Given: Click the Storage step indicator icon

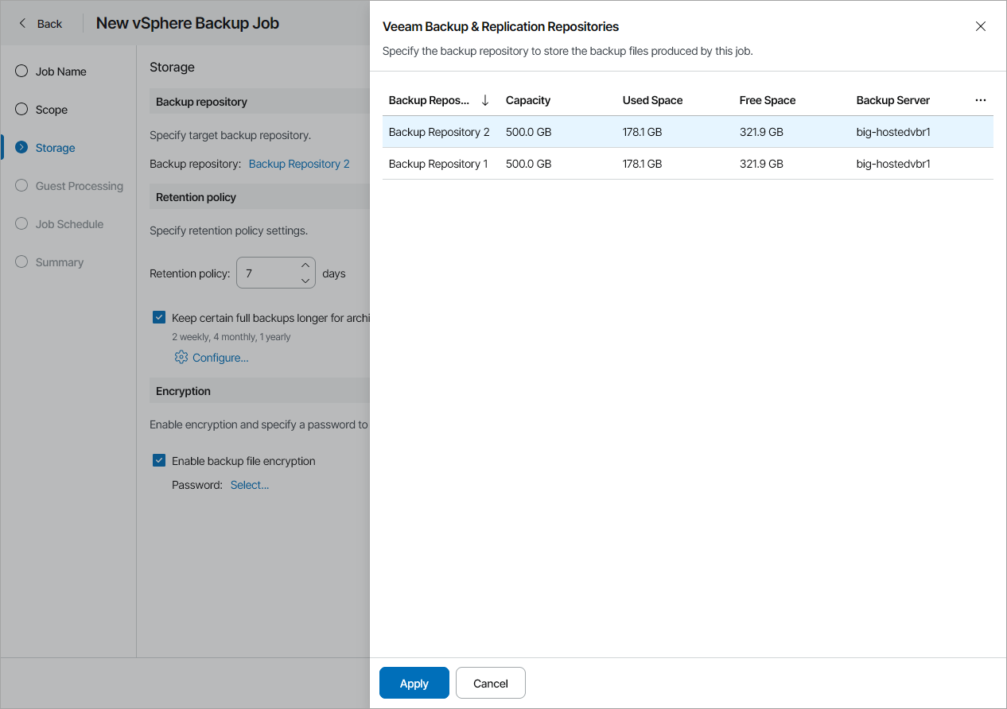Looking at the screenshot, I should [x=21, y=147].
